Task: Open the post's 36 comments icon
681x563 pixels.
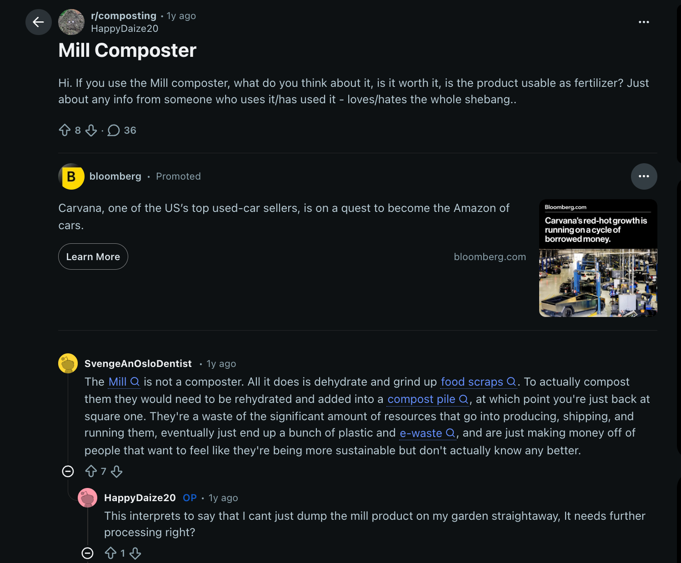Action: (x=114, y=131)
